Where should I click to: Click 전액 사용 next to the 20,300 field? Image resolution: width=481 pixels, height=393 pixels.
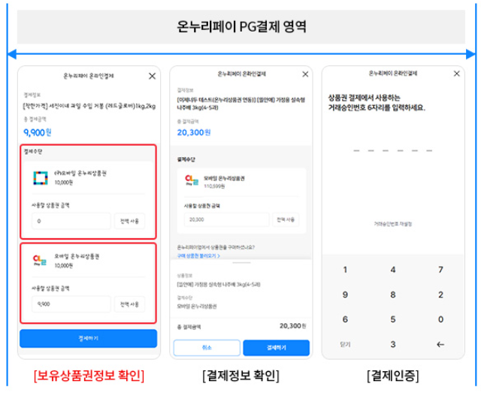pyautogui.click(x=286, y=219)
